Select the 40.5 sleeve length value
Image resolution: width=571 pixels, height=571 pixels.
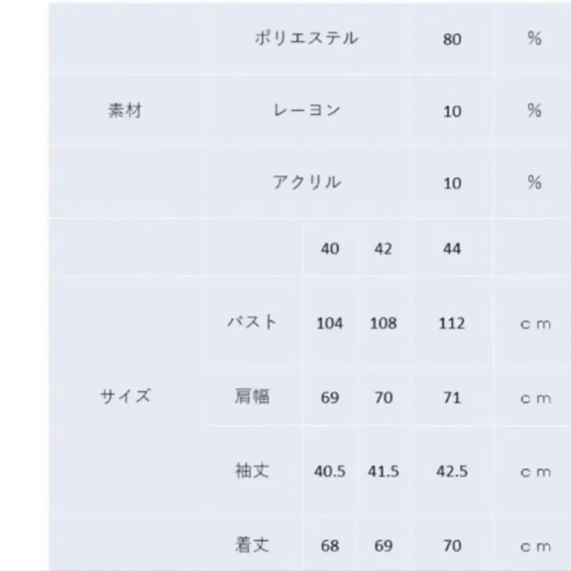329,472
